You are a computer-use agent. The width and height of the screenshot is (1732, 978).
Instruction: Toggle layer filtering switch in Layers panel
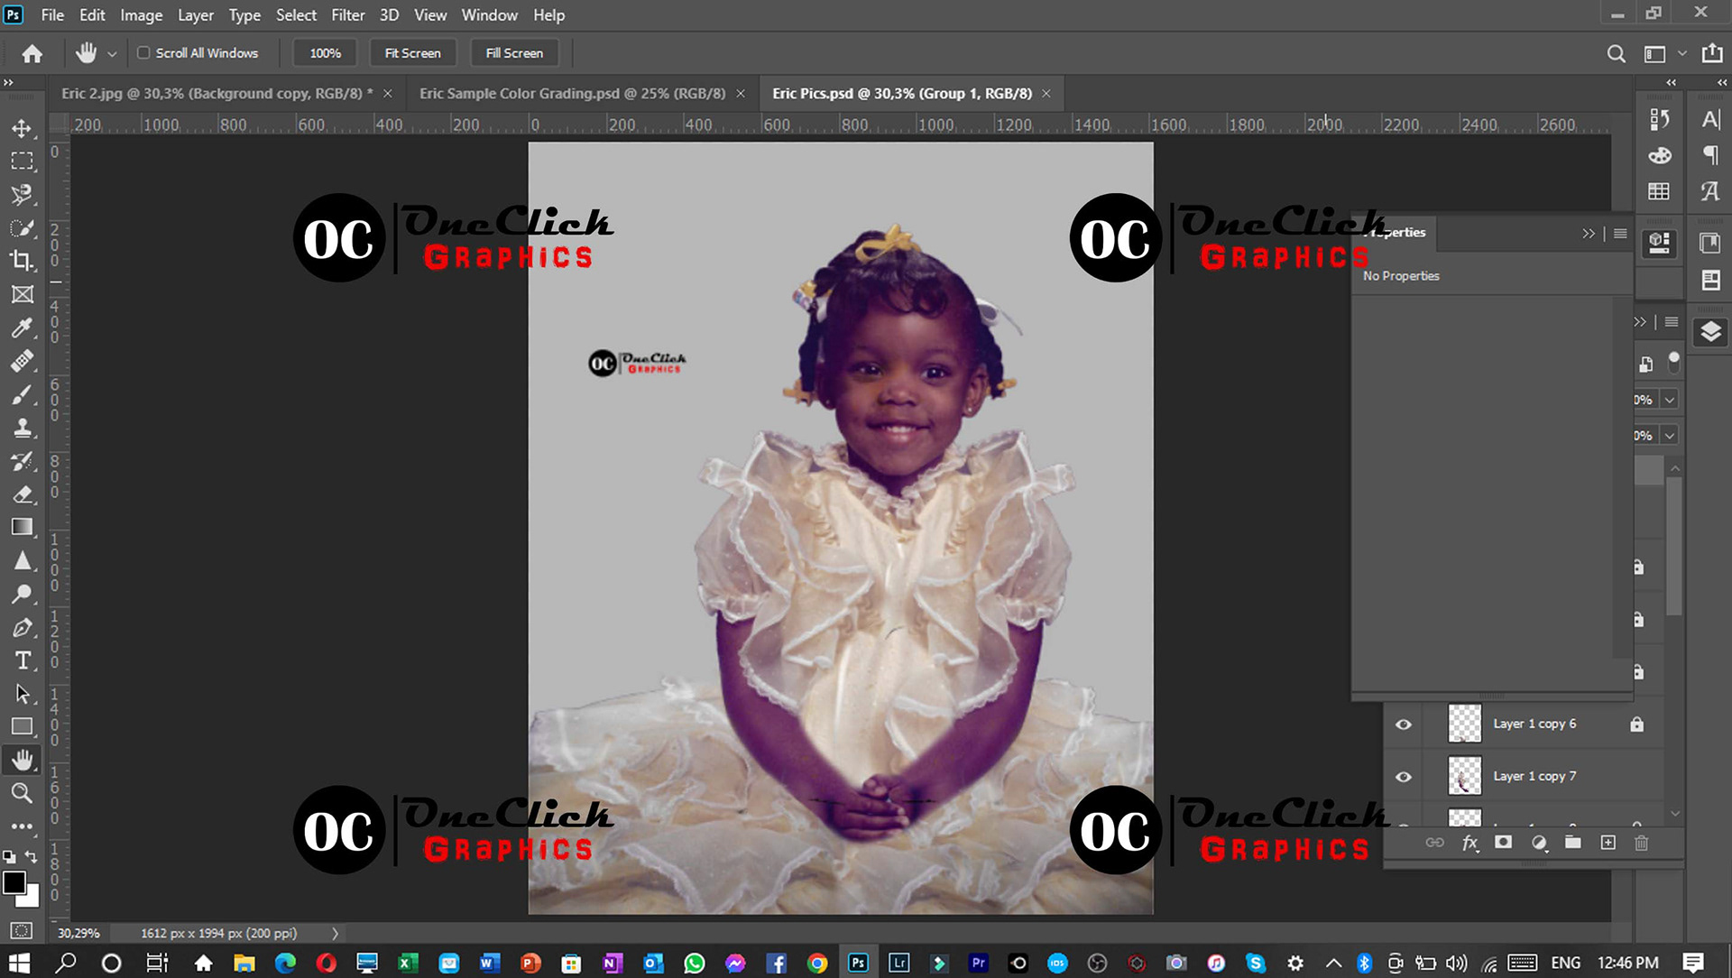(x=1673, y=363)
